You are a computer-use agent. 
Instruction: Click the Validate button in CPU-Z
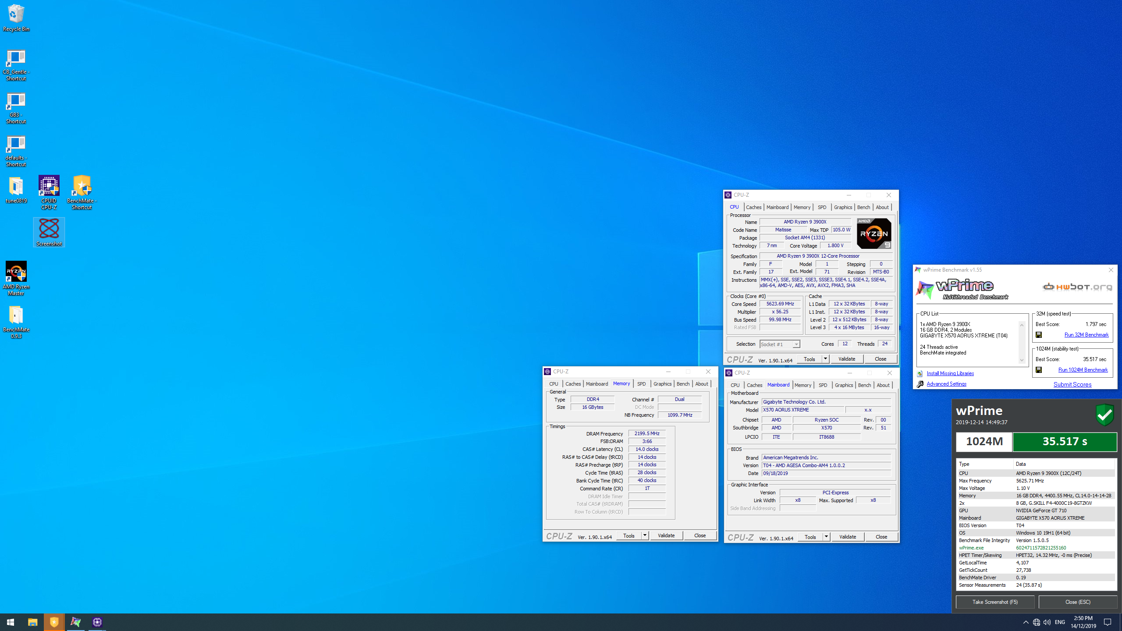click(x=847, y=358)
